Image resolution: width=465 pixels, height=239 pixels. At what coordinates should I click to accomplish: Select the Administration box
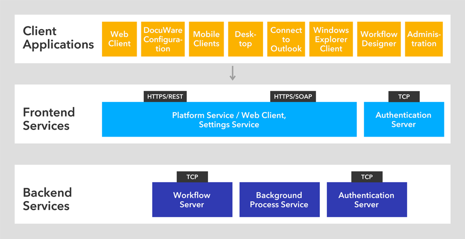coord(424,39)
